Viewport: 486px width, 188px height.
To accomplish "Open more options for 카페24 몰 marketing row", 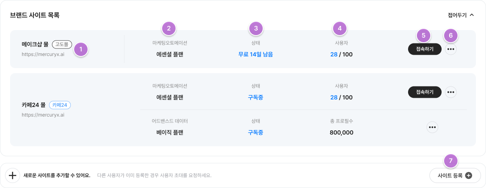I will 451,92.
